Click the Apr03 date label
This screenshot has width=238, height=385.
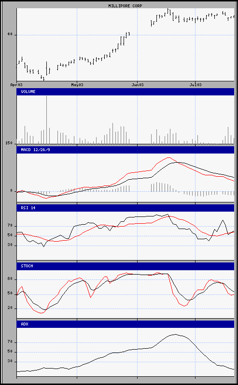[16, 85]
